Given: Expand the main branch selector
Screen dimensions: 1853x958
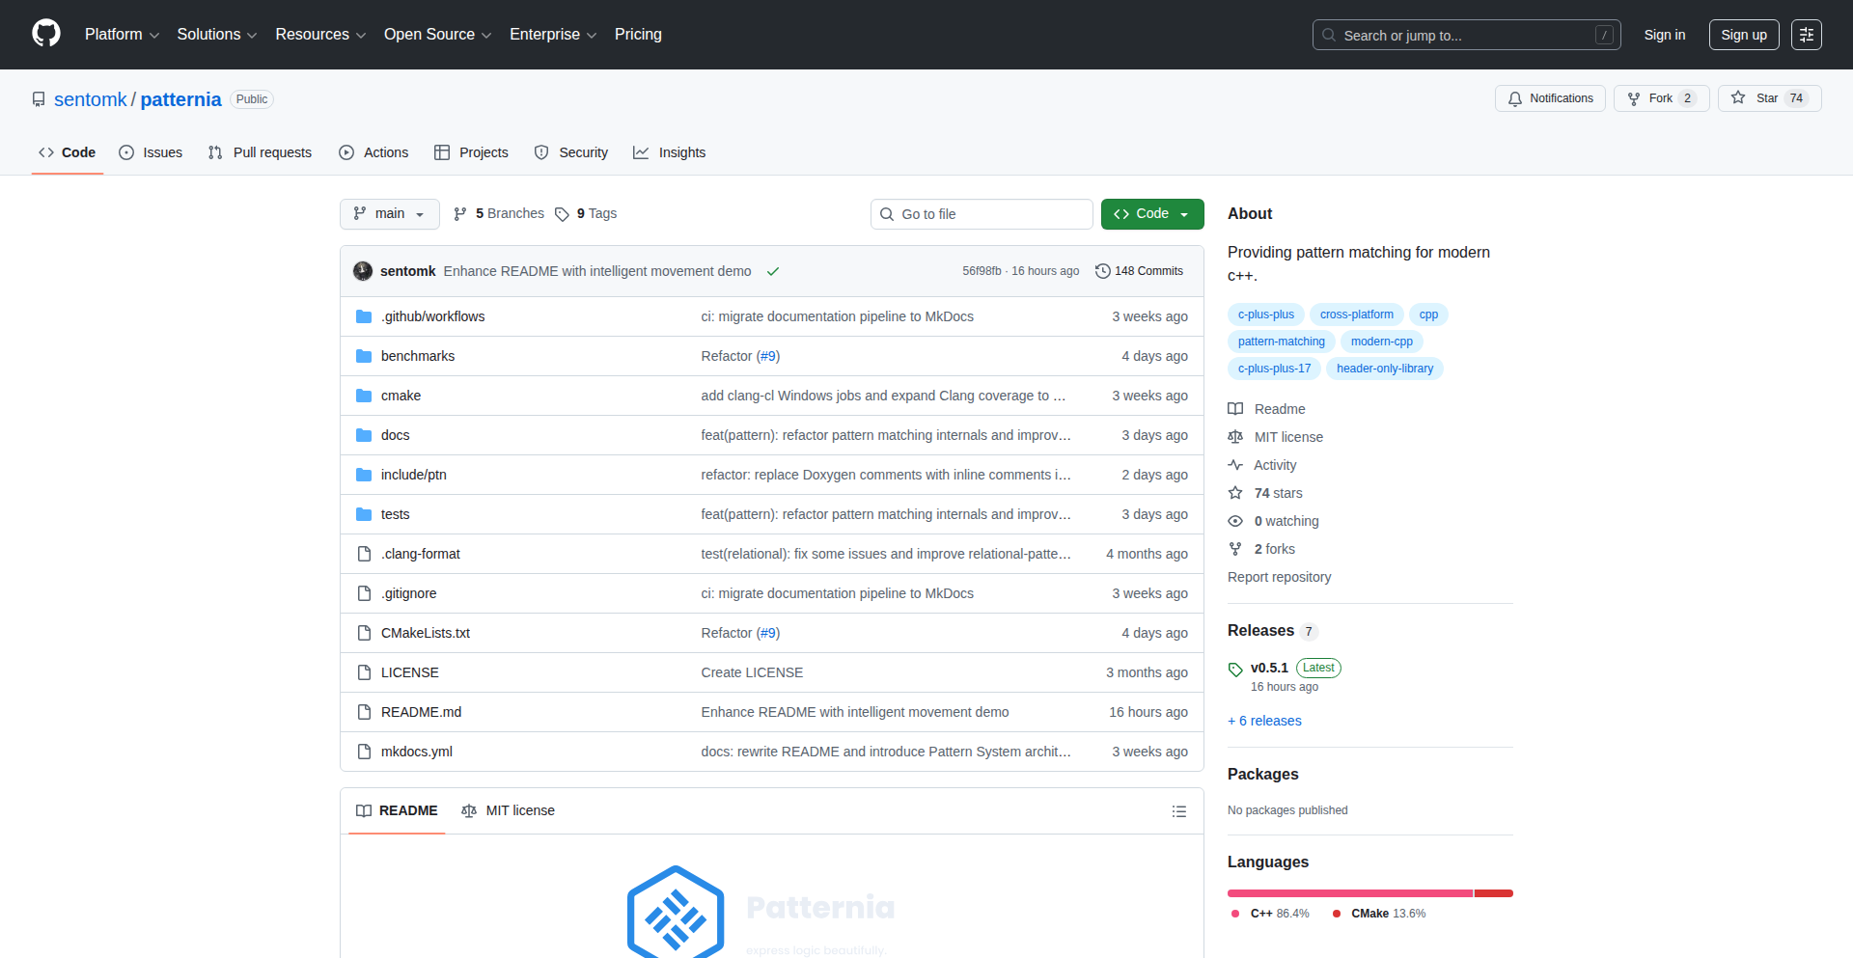Looking at the screenshot, I should pyautogui.click(x=389, y=214).
